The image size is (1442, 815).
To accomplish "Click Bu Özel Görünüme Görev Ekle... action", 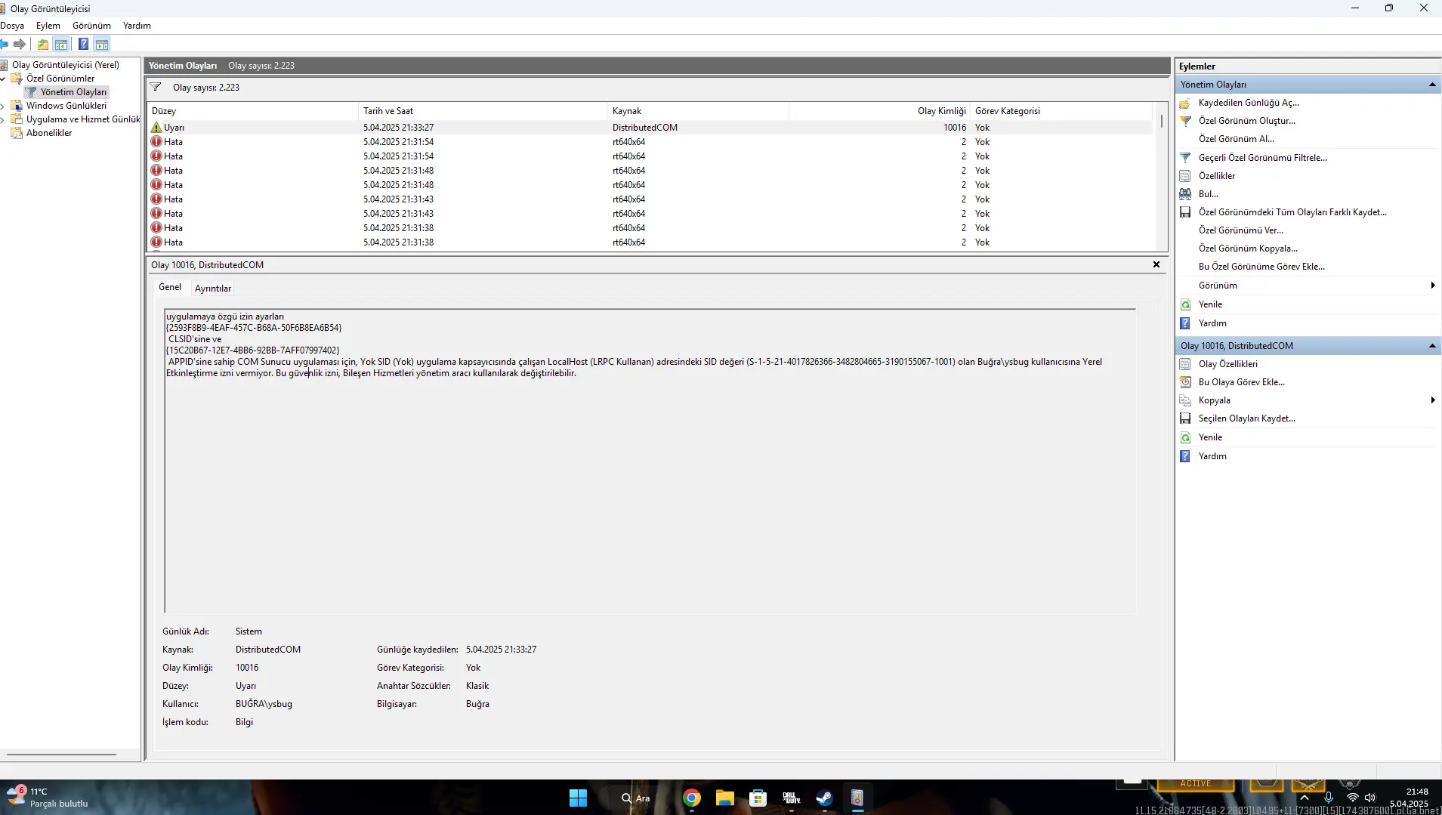I will coord(1261,267).
